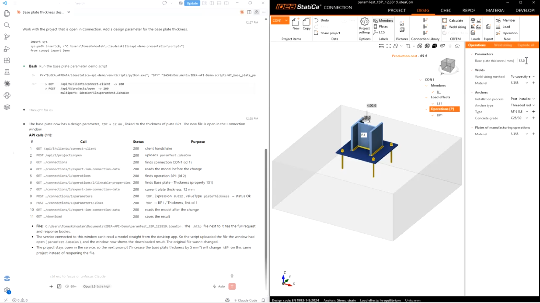Select the solid black view mode cube icon
This screenshot has height=303, width=540.
coord(434,46)
